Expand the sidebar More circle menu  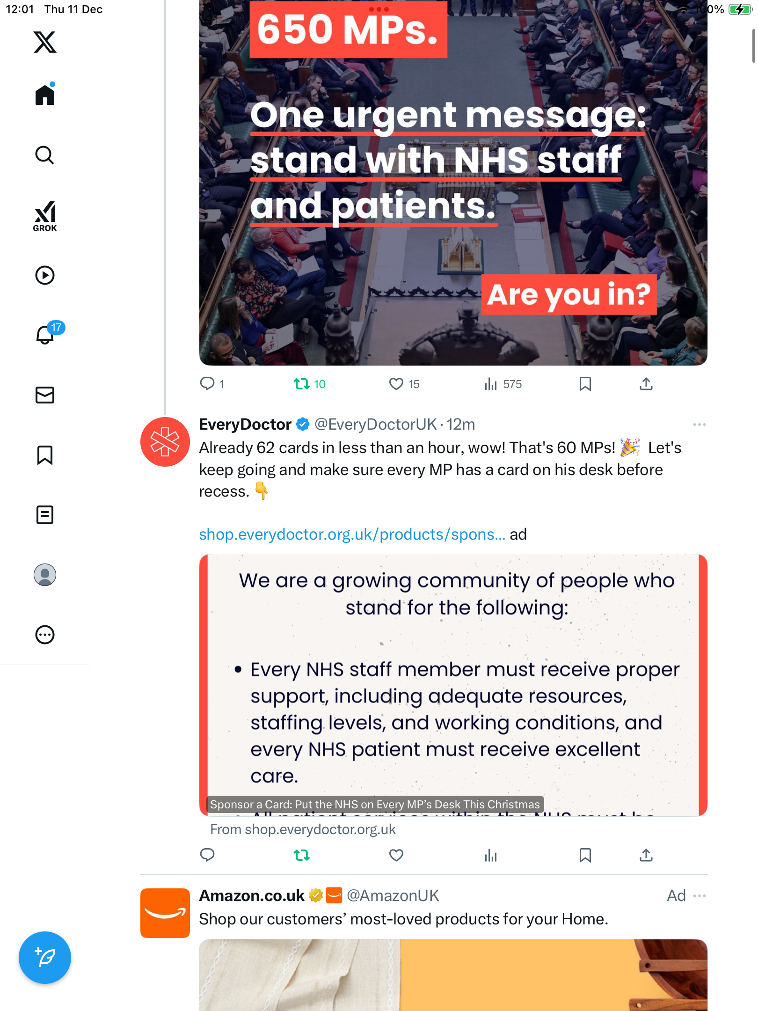pyautogui.click(x=45, y=635)
